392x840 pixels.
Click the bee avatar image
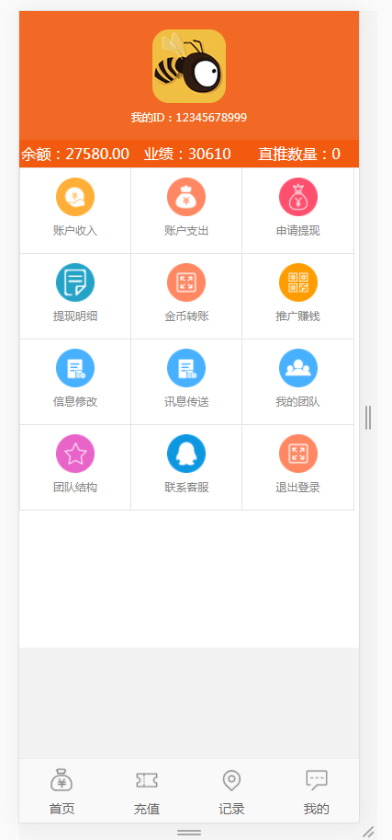(x=189, y=66)
